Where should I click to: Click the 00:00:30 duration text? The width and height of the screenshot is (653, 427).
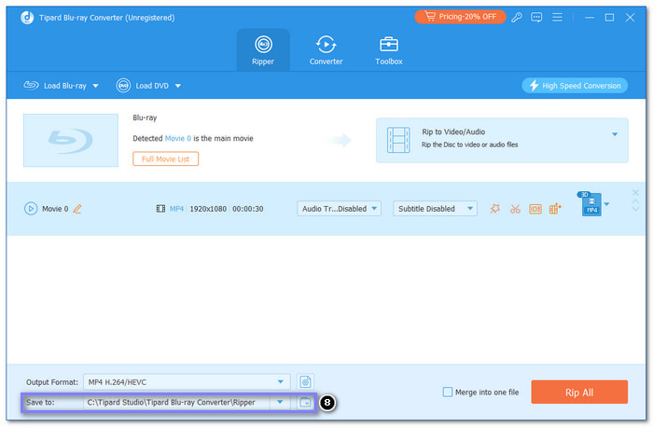[x=248, y=209]
